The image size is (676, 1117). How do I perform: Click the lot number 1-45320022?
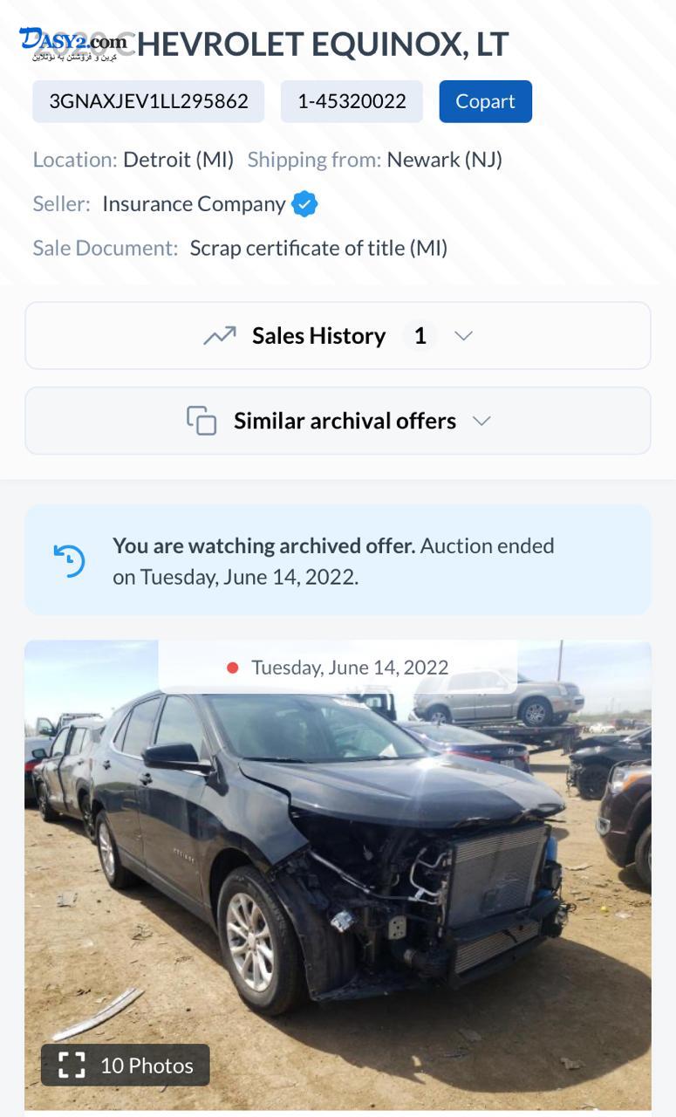click(352, 101)
